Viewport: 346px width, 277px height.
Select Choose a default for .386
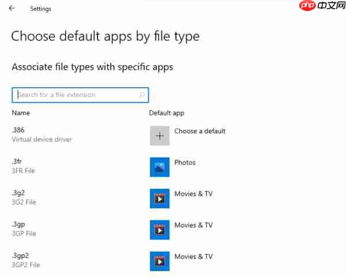point(200,131)
